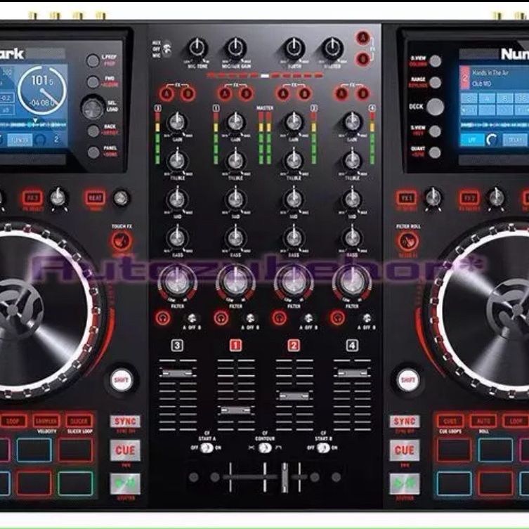Touch the channel 3 FILTER knob
529x529 pixels.
pos(177,282)
